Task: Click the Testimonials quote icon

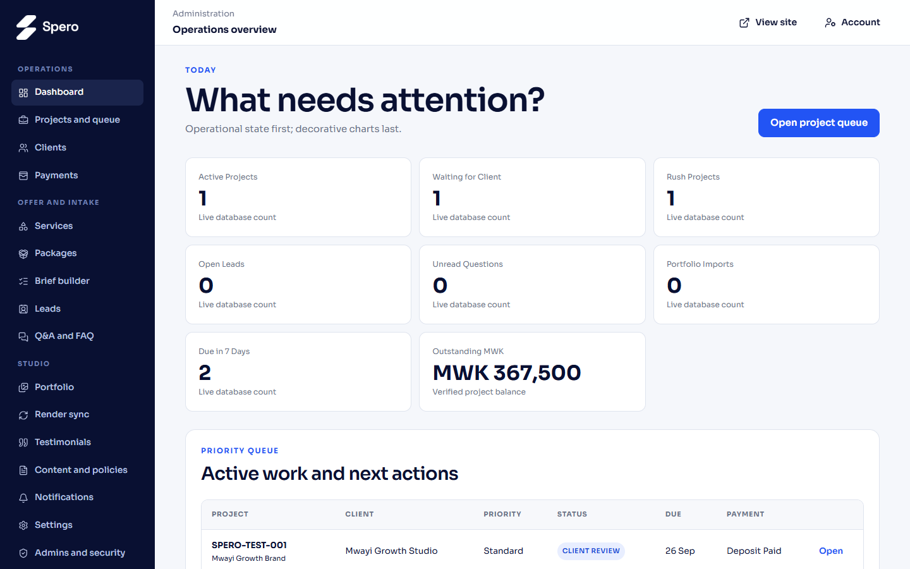Action: 23,443
